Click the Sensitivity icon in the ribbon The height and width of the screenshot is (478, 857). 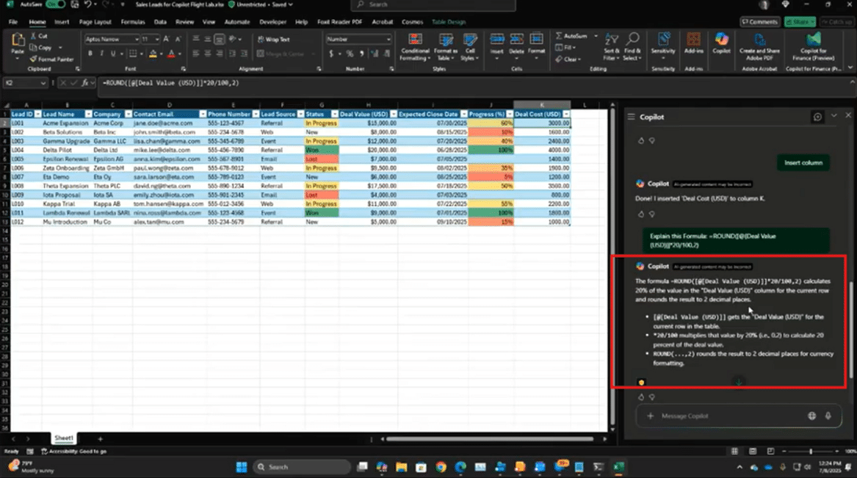point(663,43)
